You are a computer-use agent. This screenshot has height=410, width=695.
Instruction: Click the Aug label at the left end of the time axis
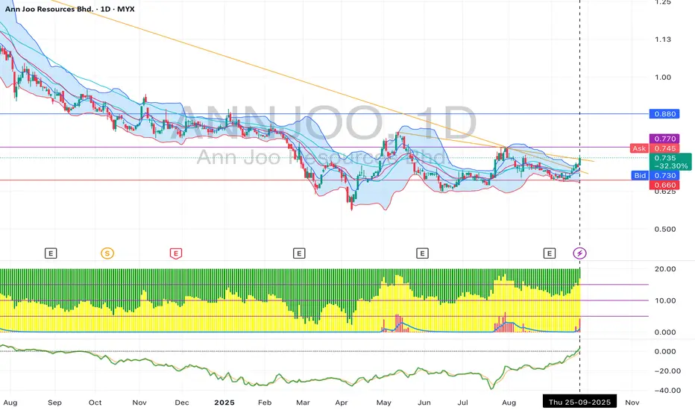coord(10,403)
